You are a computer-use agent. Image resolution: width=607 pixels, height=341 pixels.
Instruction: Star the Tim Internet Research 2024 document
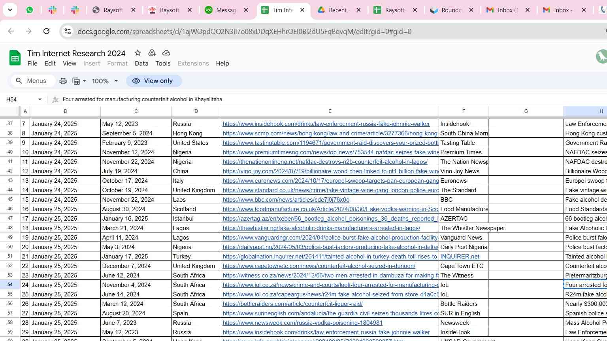pos(138,53)
